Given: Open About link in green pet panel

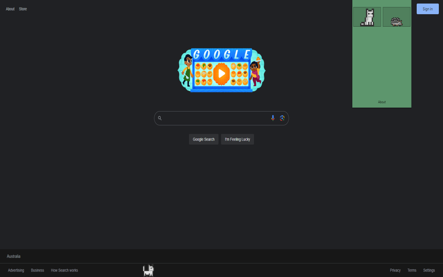Looking at the screenshot, I should (382, 102).
